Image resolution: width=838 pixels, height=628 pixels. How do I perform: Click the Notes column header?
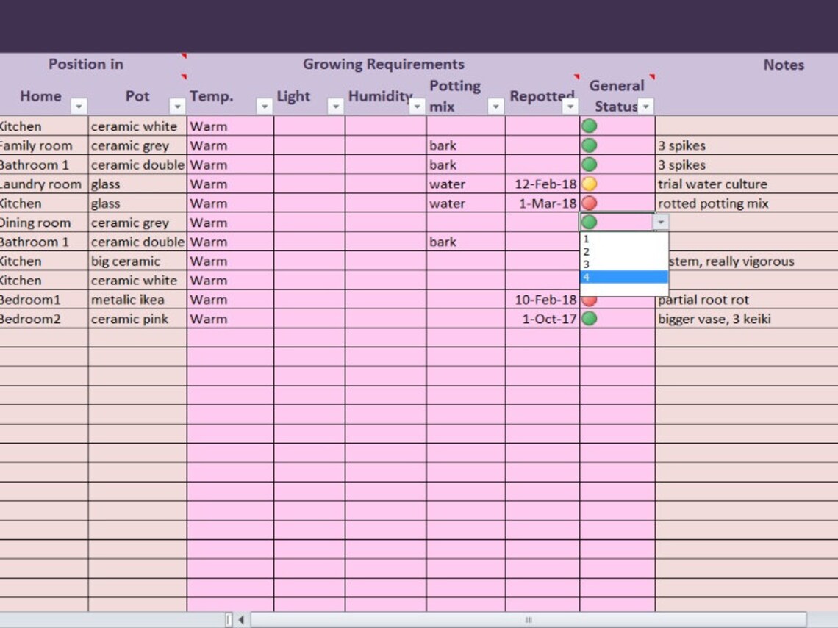click(x=784, y=65)
